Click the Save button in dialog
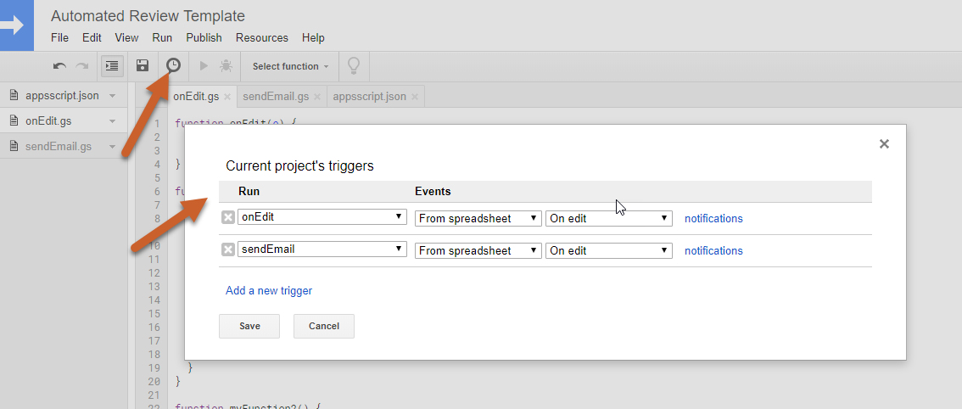This screenshot has width=962, height=409. (249, 326)
